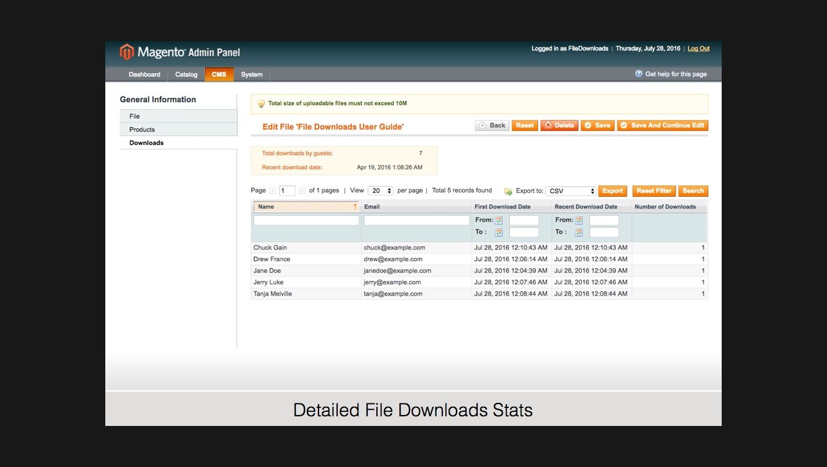Click the next page arrow icon
Viewport: 827px width, 467px height.
(x=302, y=191)
